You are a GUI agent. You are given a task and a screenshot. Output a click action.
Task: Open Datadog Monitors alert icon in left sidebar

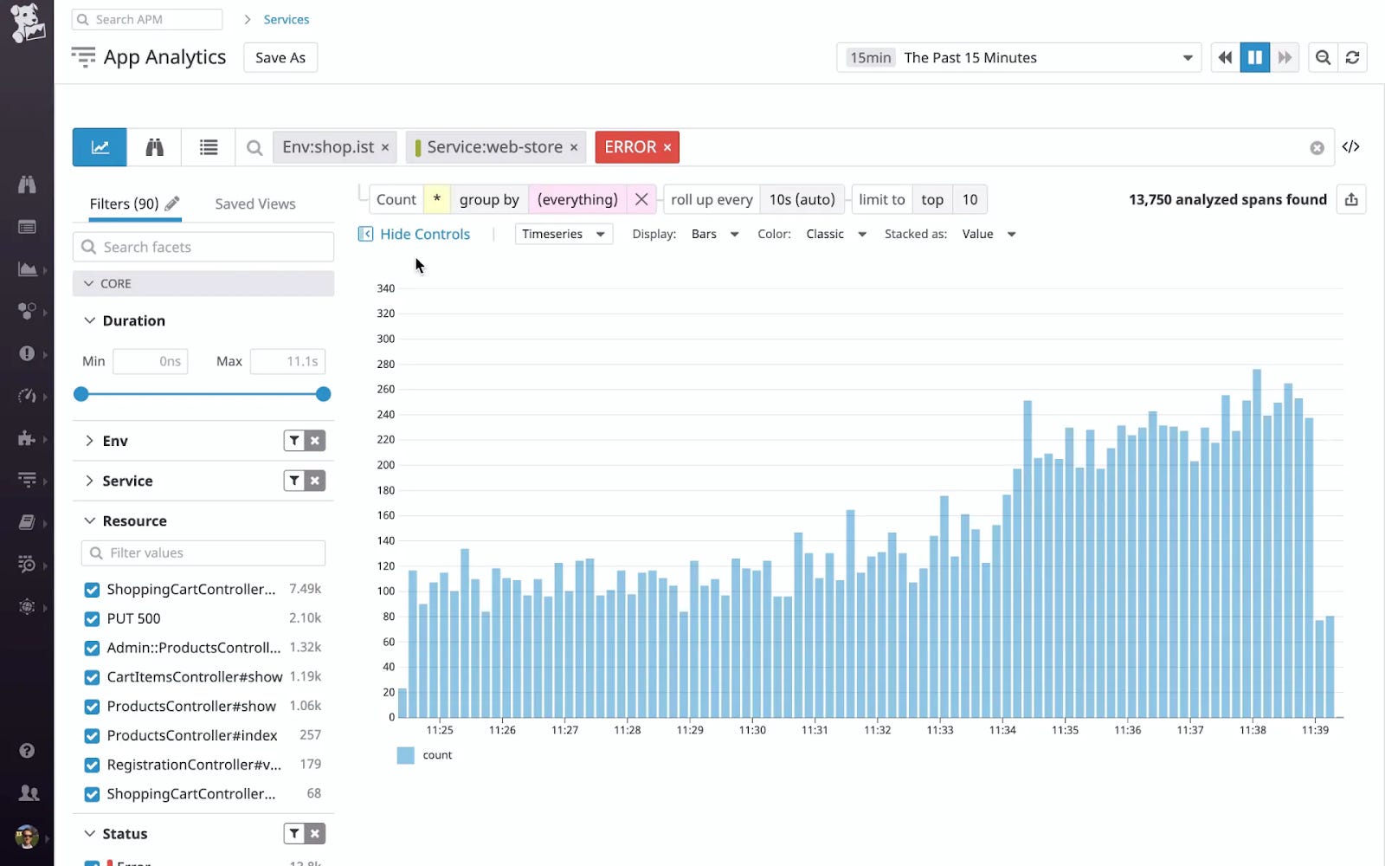(28, 353)
